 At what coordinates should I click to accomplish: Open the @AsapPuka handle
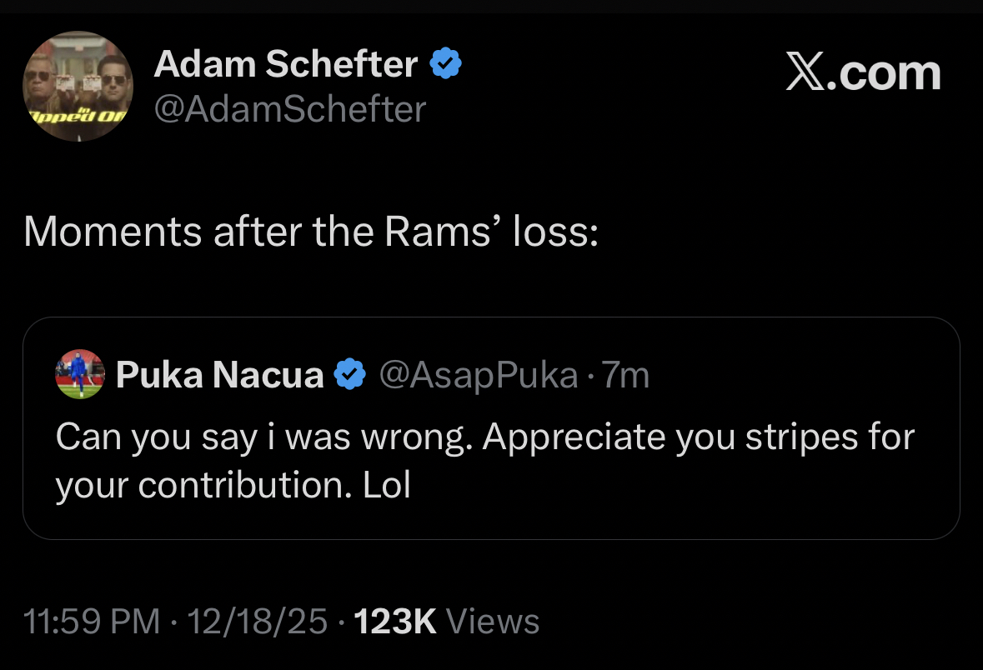(x=478, y=376)
